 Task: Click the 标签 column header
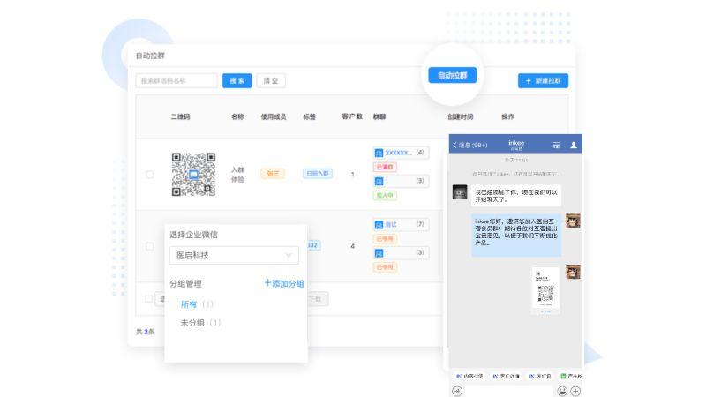coord(310,116)
